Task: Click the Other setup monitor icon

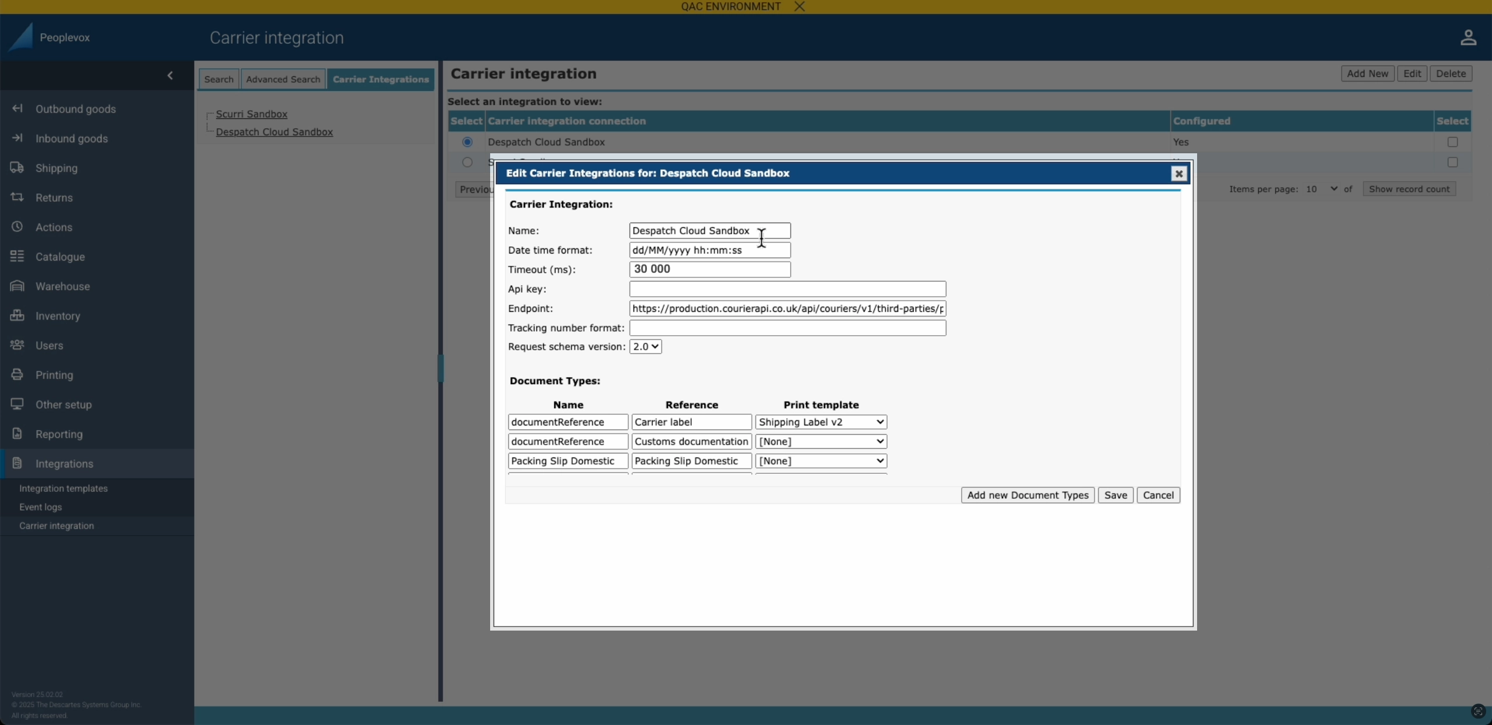Action: [17, 404]
